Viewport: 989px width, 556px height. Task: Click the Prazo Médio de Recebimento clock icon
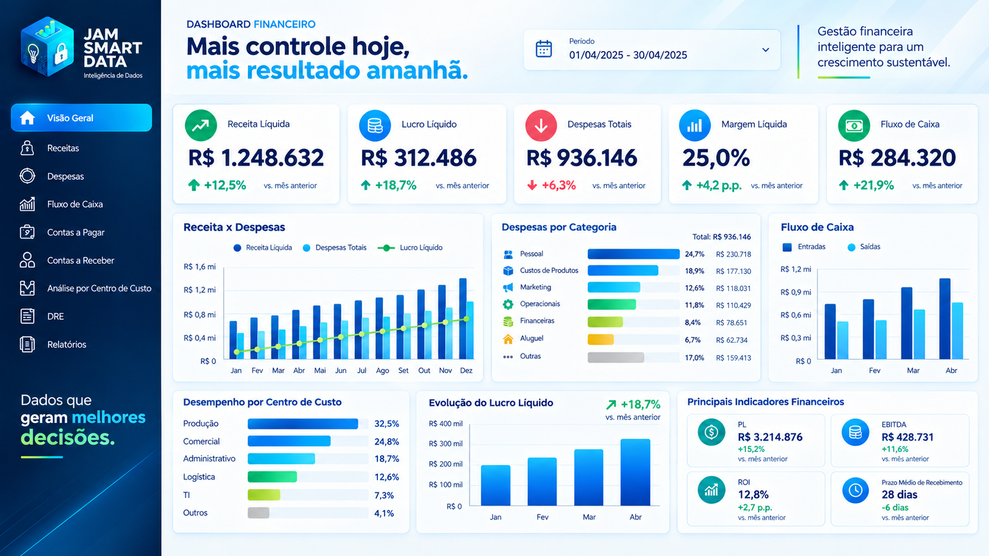pos(855,490)
